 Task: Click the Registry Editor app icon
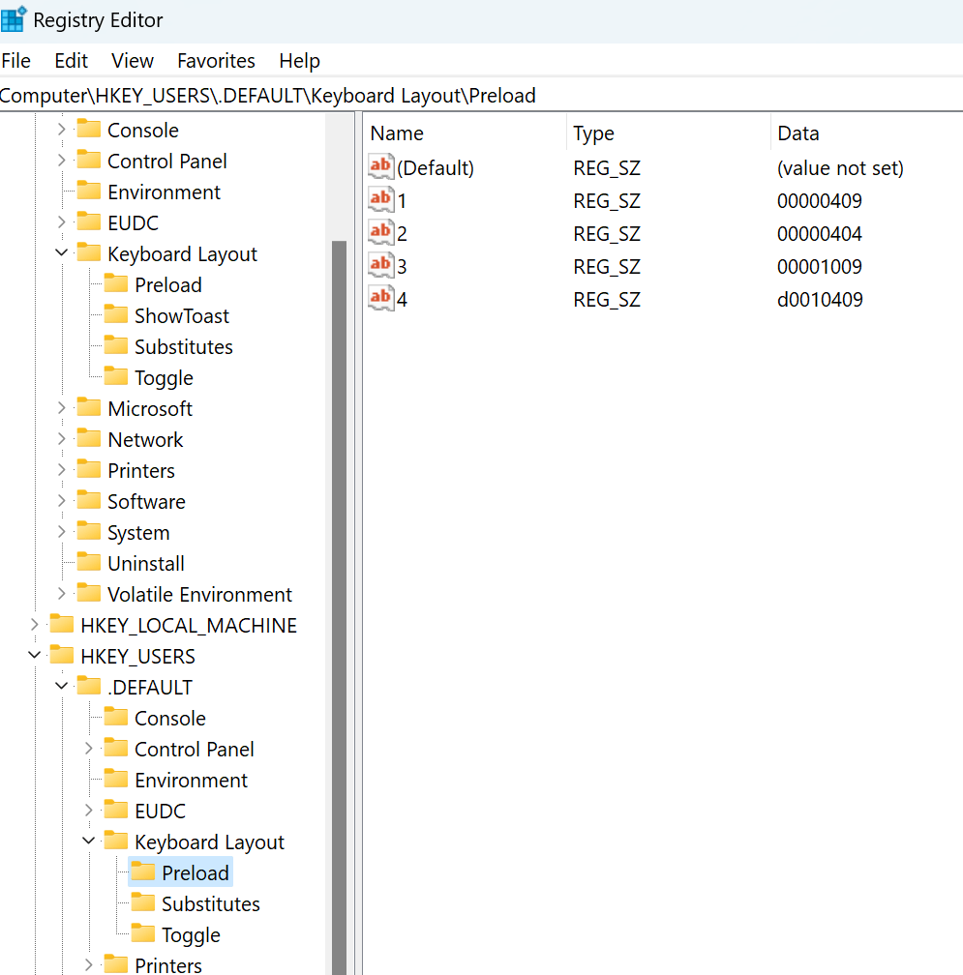pyautogui.click(x=14, y=19)
